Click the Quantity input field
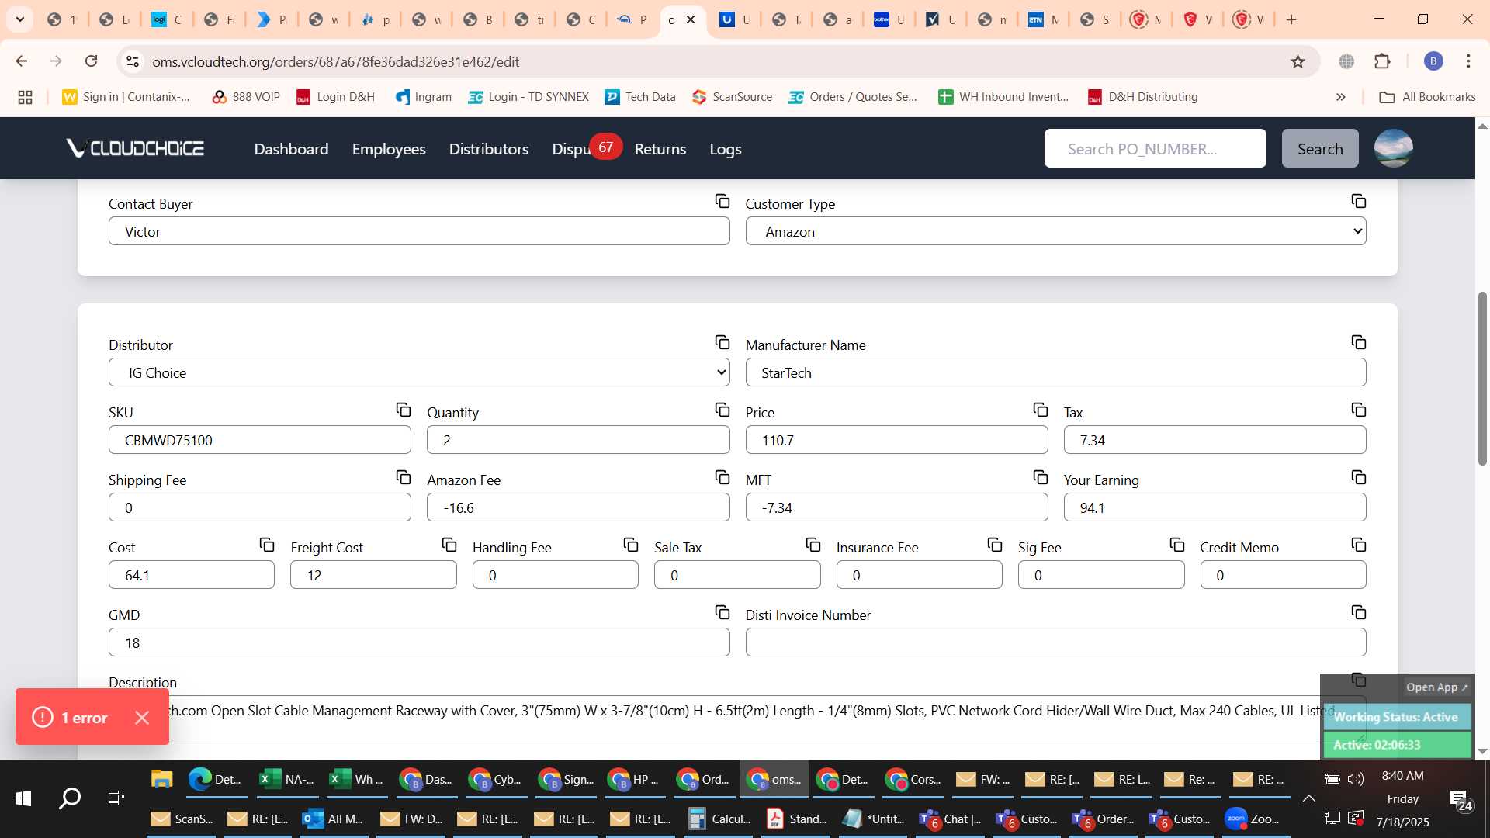This screenshot has height=838, width=1490. [578, 440]
